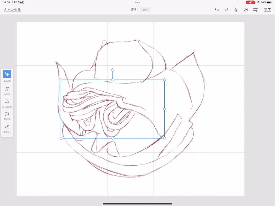Tap 完了 to apply the transform
Image resolution: width=275 pixels, height=206 pixels.
(x=267, y=10)
